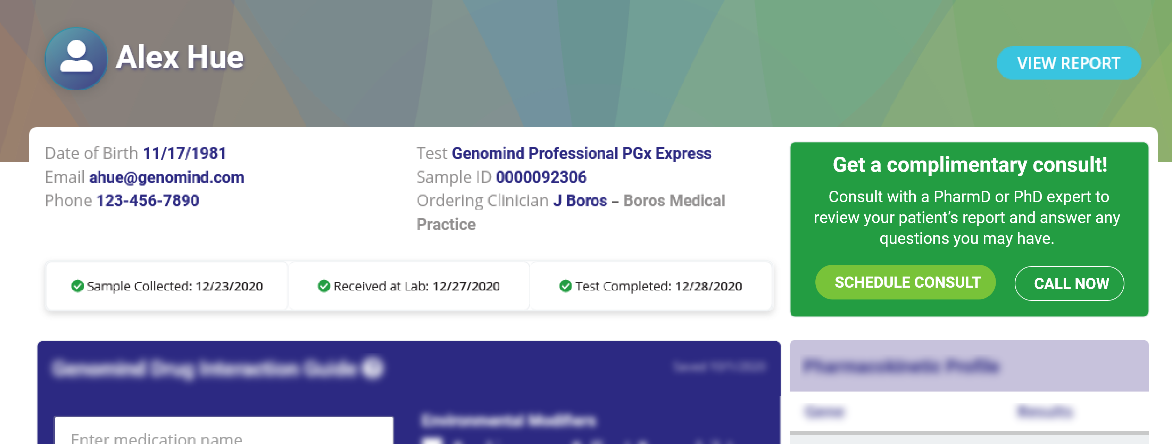The width and height of the screenshot is (1172, 444).
Task: Click the Pharmacokinetic Profile panel header
Action: tap(969, 366)
